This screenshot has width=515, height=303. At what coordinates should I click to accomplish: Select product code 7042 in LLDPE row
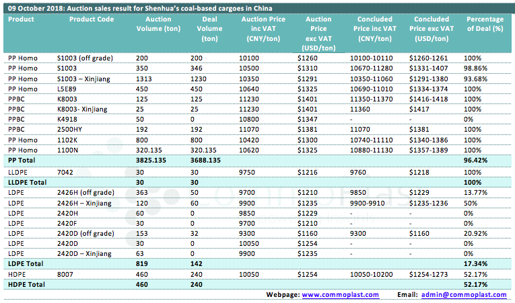pyautogui.click(x=65, y=173)
